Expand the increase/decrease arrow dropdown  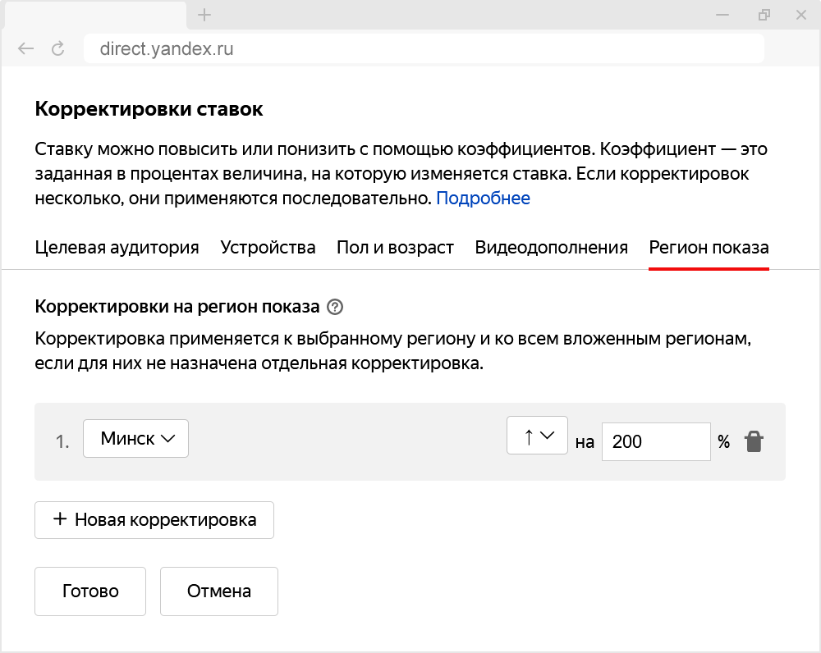(537, 436)
